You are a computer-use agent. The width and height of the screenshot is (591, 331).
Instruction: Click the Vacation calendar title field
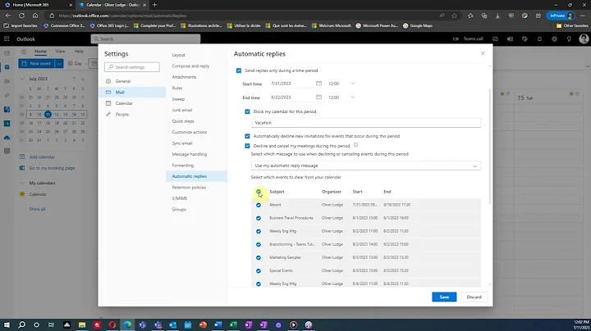pos(365,123)
